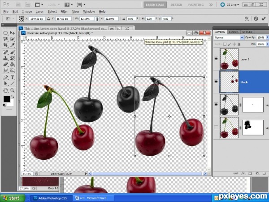Toggle lock transparent pixels
Viewport: 269px width, 202px height.
[225, 44]
